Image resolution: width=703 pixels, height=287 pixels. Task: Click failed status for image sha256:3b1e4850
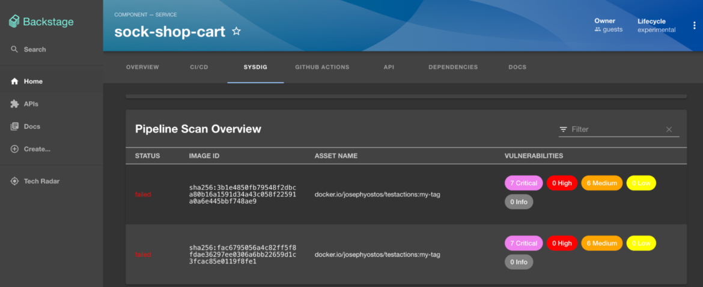click(x=143, y=195)
